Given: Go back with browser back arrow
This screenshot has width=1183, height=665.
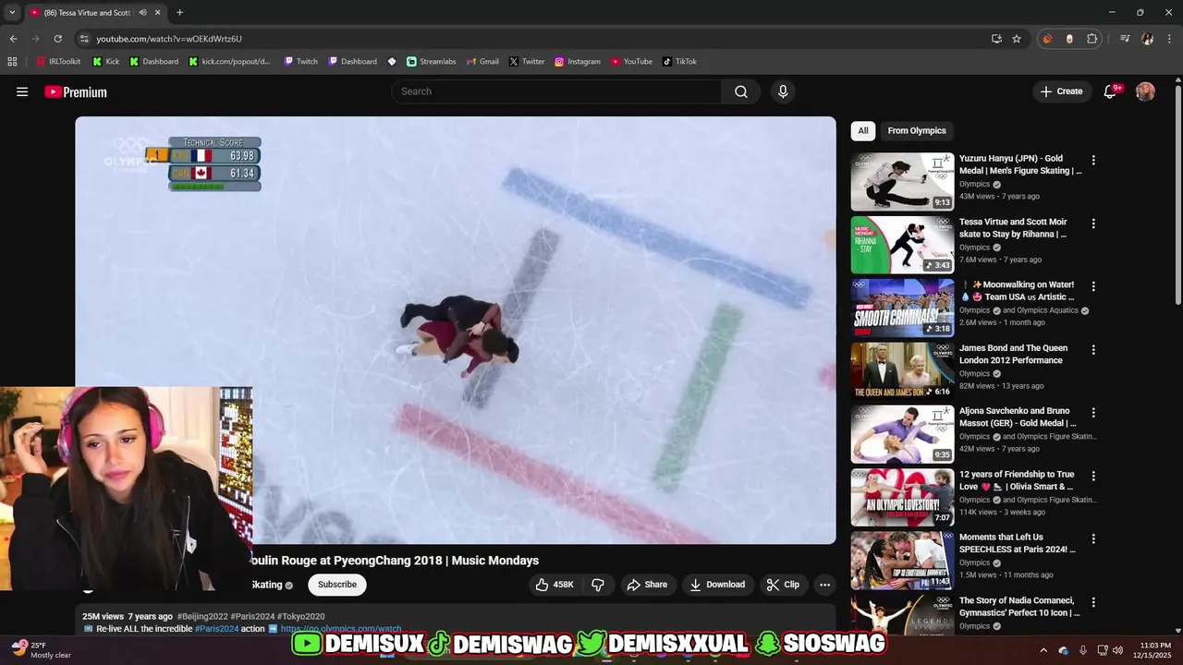Looking at the screenshot, I should pos(13,39).
